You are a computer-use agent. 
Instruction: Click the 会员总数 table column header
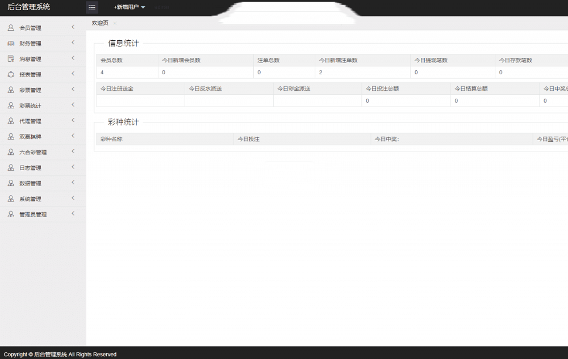111,60
